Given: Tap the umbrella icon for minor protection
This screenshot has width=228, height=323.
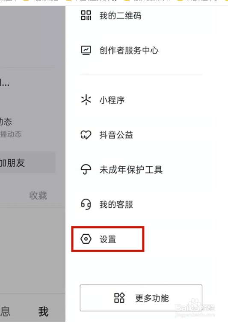Looking at the screenshot, I should tap(86, 169).
